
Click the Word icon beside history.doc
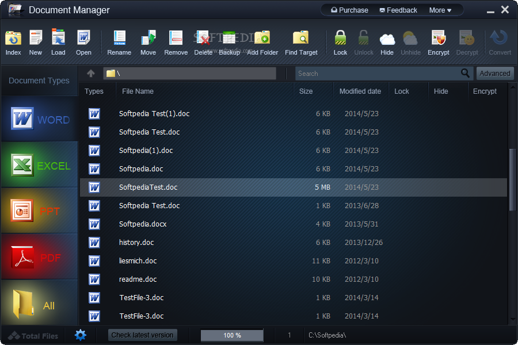(94, 243)
